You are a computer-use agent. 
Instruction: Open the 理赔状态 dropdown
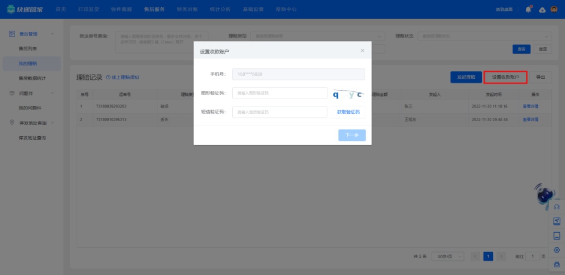[x=484, y=36]
